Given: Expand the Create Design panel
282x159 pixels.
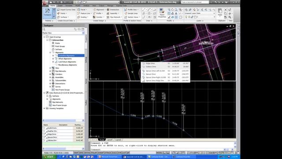Looking at the screenshot, I should [100, 21].
